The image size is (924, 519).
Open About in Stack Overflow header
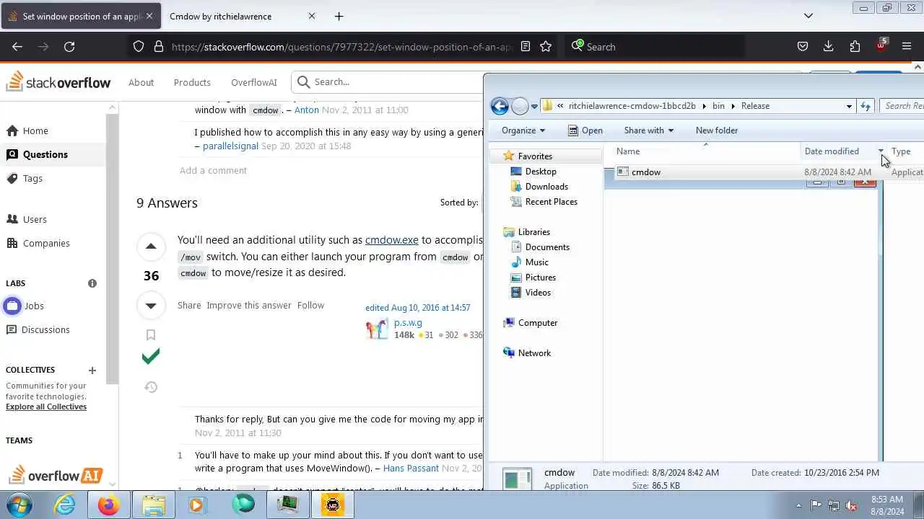[x=141, y=82]
